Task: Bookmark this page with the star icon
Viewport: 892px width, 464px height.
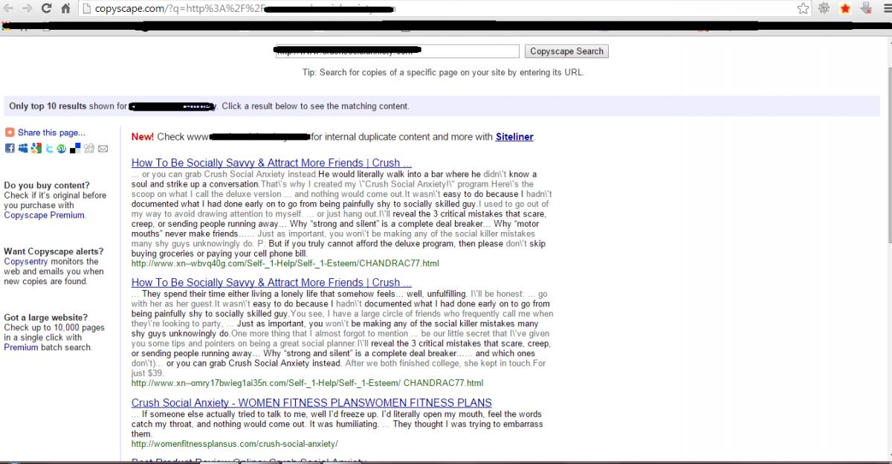Action: click(804, 9)
